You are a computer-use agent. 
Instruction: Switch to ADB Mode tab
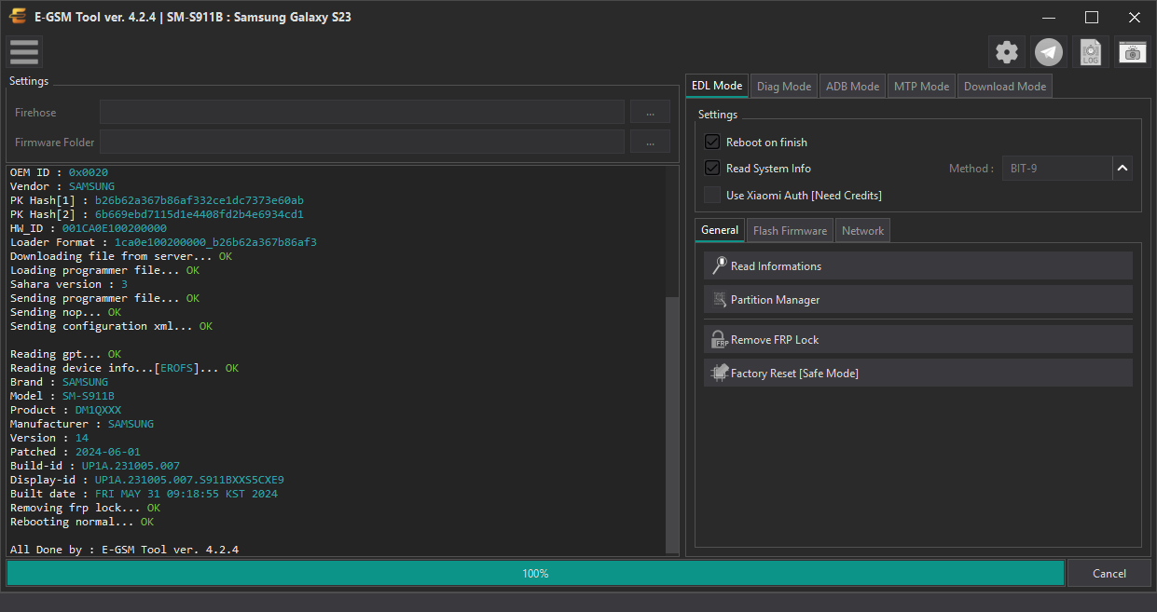pos(852,86)
